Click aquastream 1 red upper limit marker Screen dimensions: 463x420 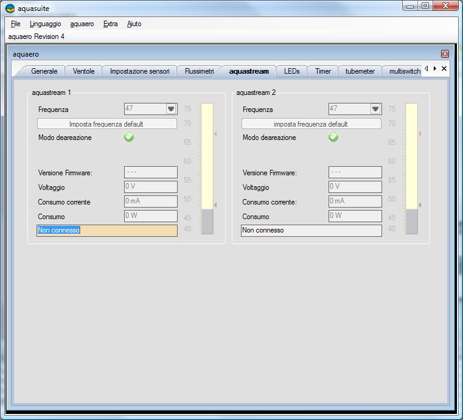pos(215,134)
